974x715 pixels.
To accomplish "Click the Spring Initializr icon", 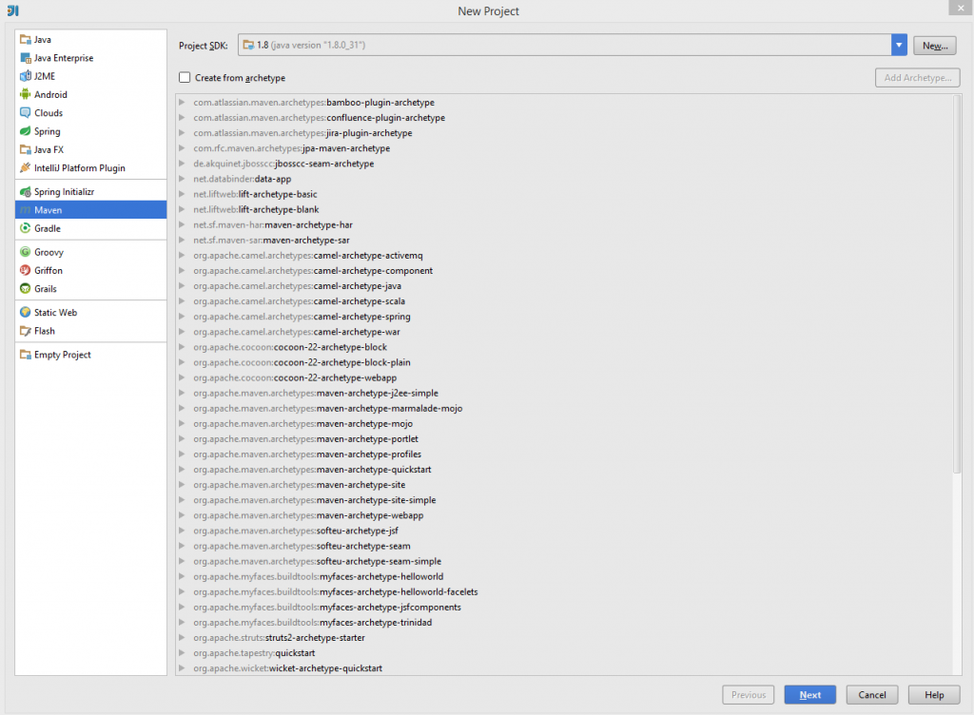I will point(26,192).
